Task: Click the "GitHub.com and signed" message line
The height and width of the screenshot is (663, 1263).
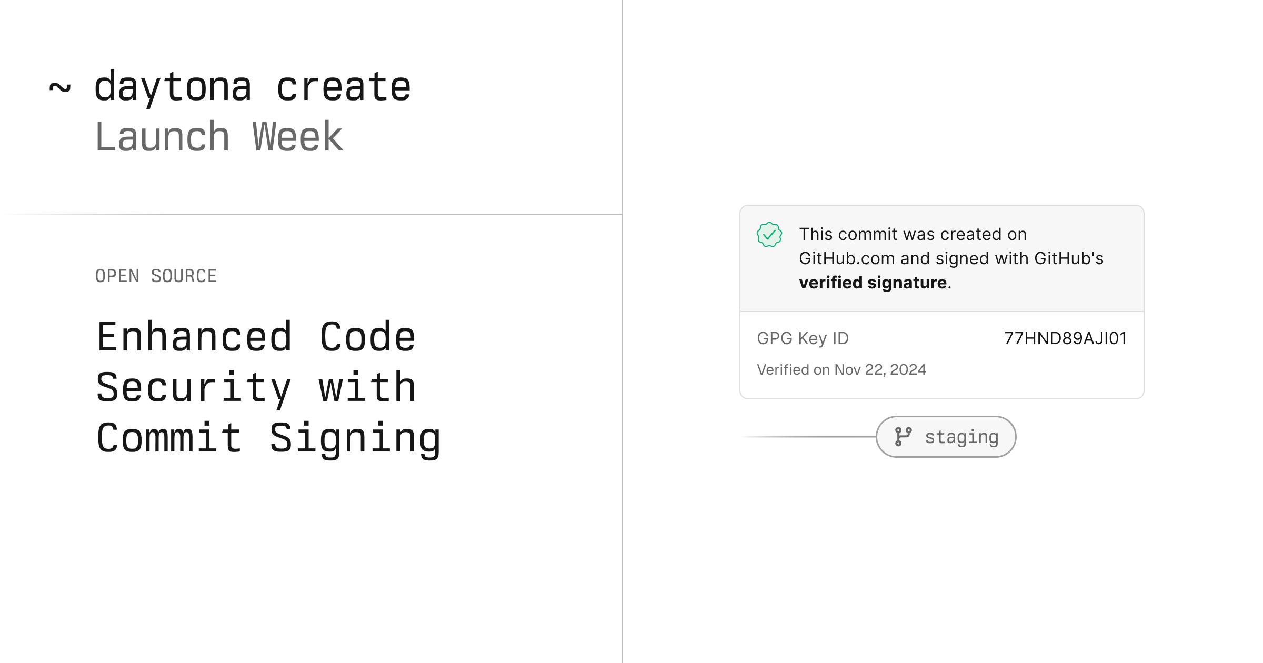Action: (951, 258)
